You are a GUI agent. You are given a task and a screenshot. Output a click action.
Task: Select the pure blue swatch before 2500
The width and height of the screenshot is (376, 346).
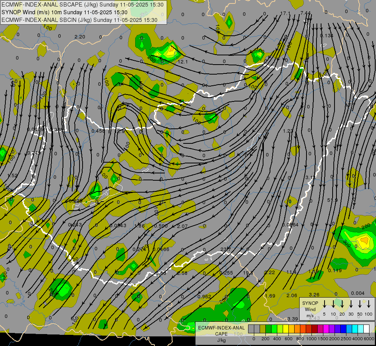[343, 329]
